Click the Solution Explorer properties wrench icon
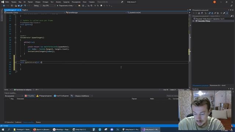Screen dimensions: 235x132 [224, 13]
